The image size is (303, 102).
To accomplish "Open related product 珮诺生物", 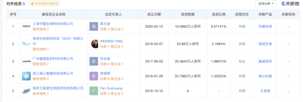I will [x=265, y=44].
